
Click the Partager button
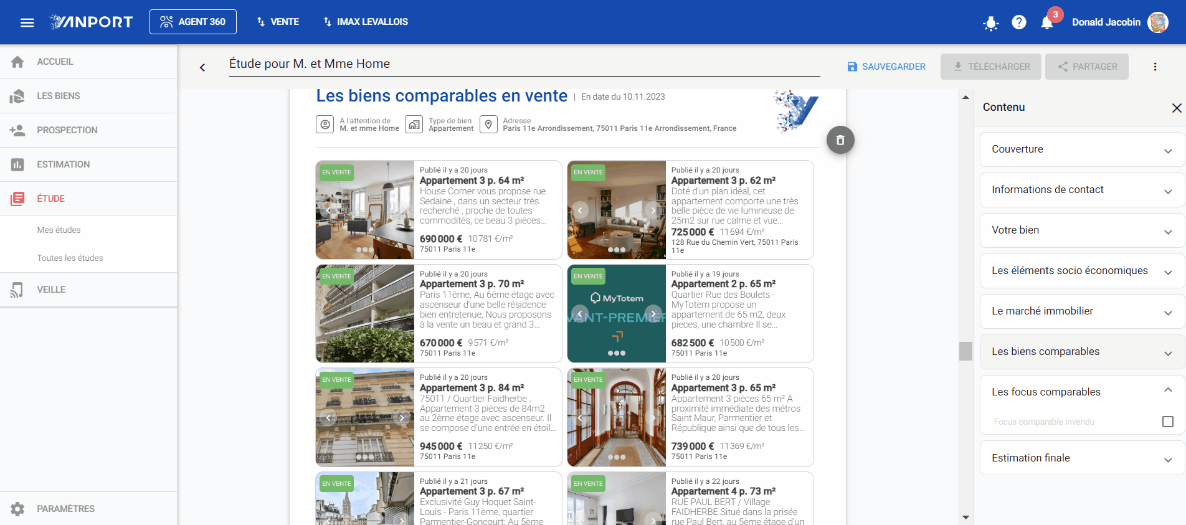tap(1087, 67)
